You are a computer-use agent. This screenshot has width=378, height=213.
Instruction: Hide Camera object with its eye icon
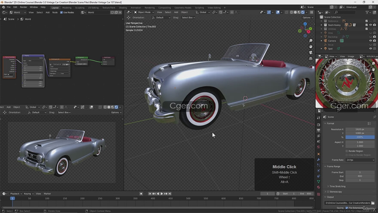(x=371, y=41)
